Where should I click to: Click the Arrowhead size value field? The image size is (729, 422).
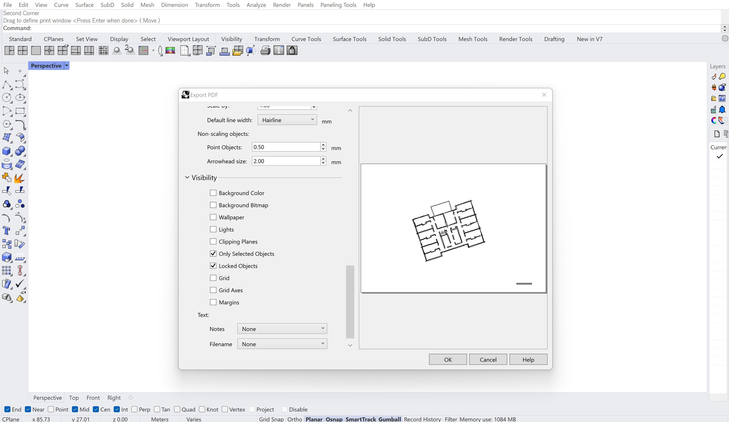(x=286, y=161)
